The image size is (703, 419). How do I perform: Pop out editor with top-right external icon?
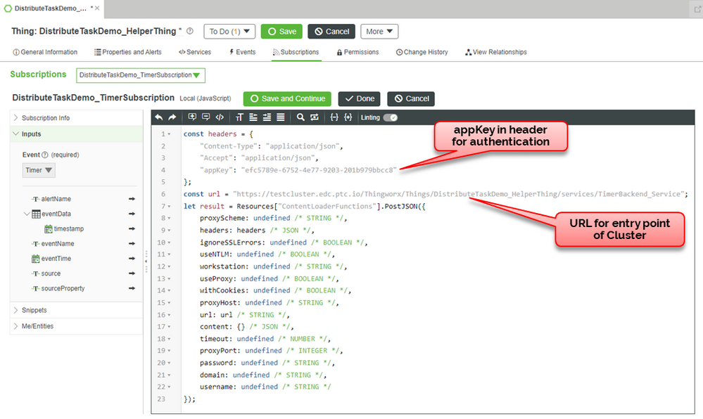tap(697, 9)
